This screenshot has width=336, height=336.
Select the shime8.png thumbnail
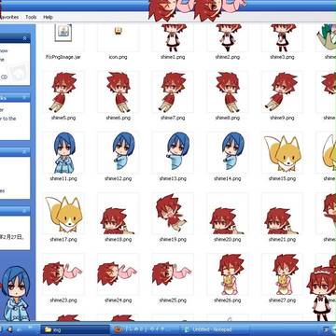click(228, 92)
